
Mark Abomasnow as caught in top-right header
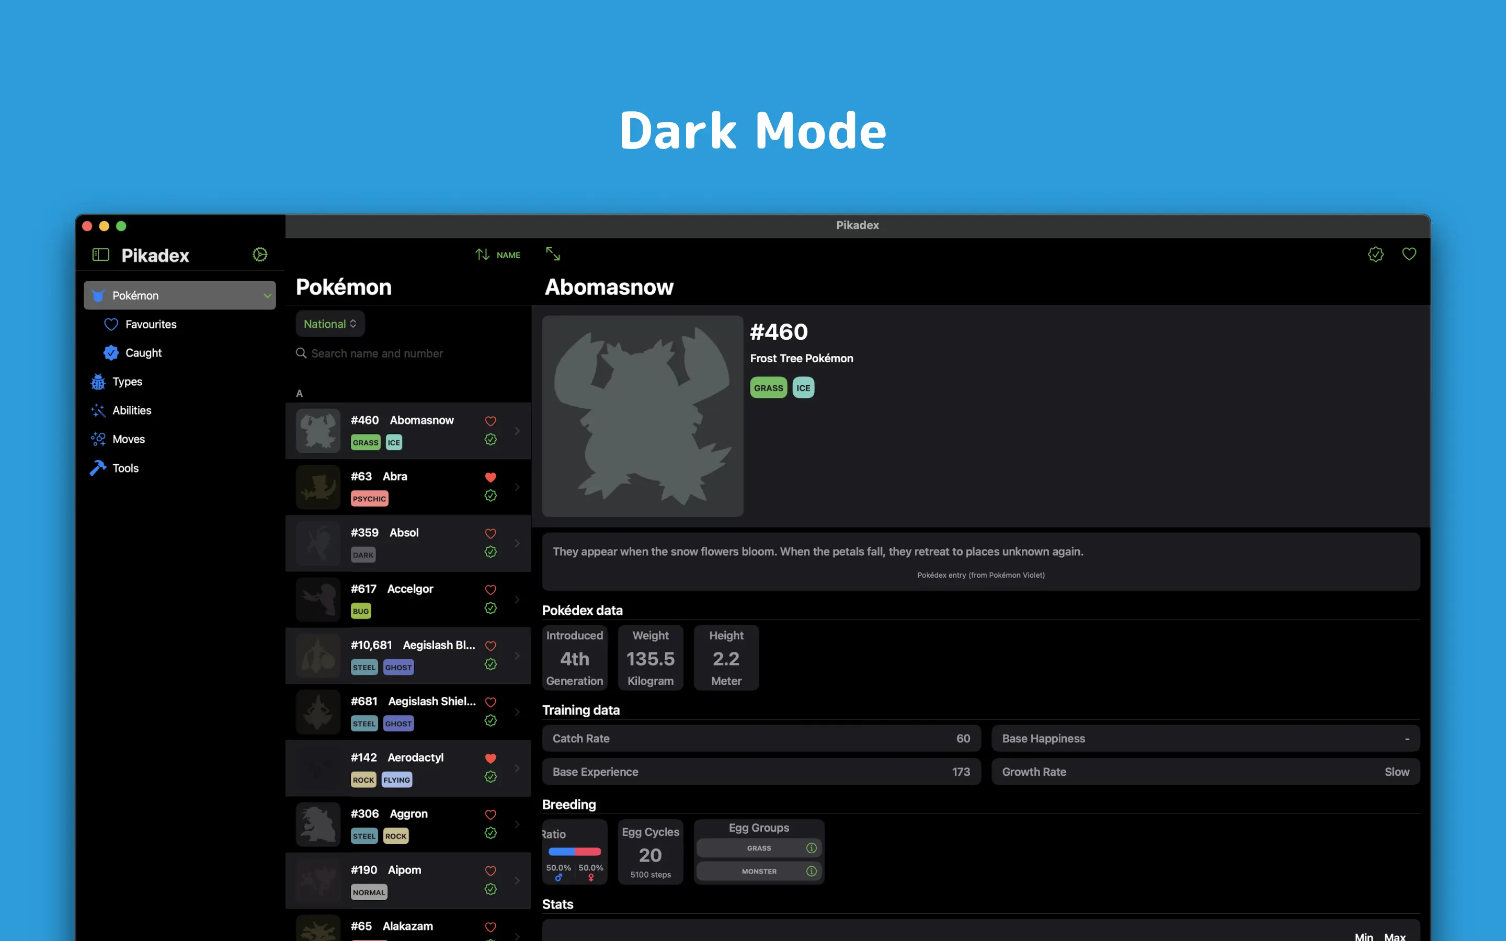pyautogui.click(x=1375, y=254)
